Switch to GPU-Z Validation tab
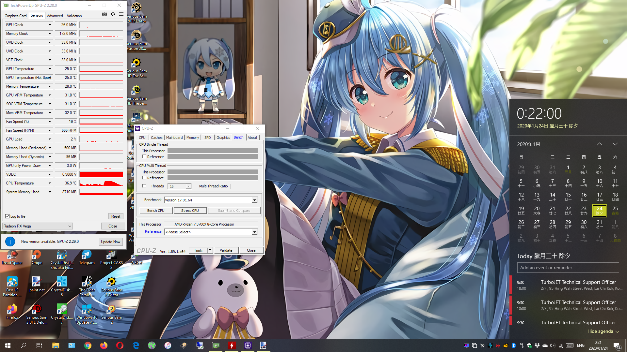627x352 pixels. (x=74, y=16)
